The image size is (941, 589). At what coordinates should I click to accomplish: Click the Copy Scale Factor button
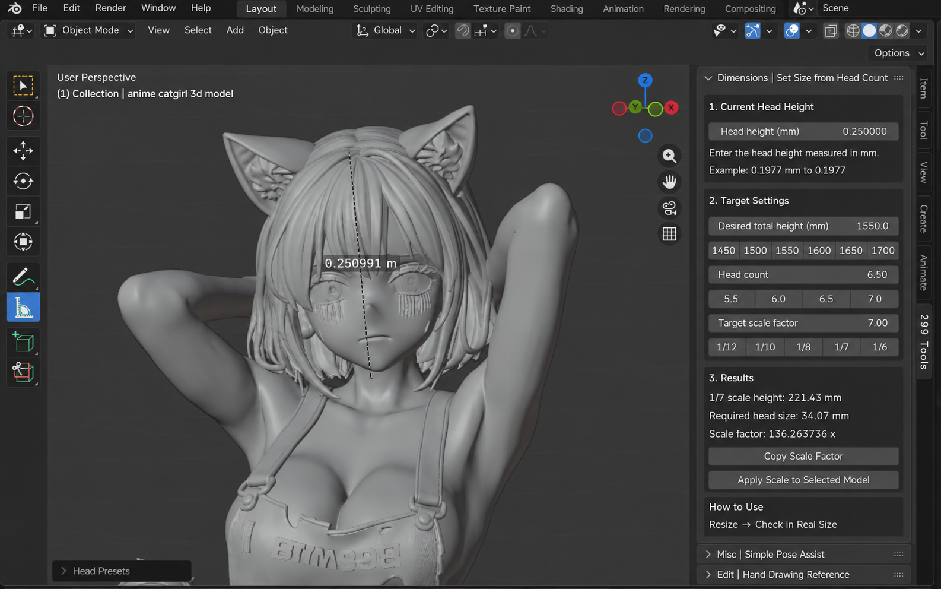click(x=803, y=456)
